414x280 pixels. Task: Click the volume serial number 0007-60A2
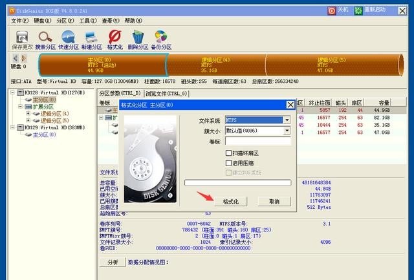(x=199, y=224)
